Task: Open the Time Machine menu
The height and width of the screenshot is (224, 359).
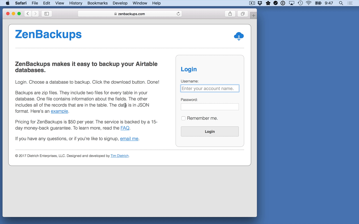Action: (x=300, y=3)
